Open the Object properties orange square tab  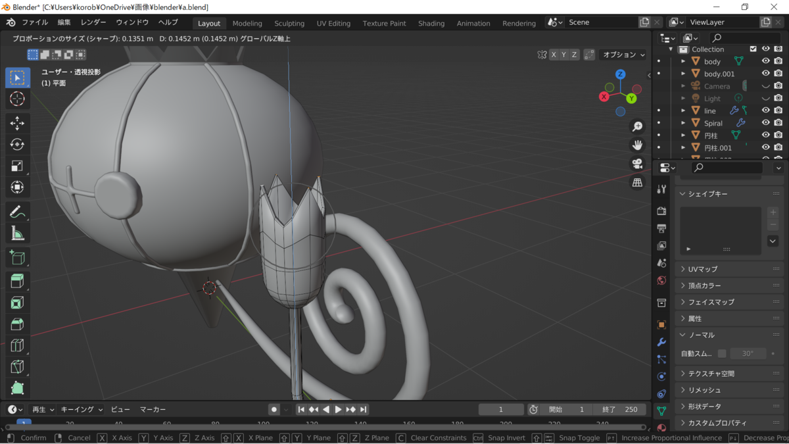661,325
